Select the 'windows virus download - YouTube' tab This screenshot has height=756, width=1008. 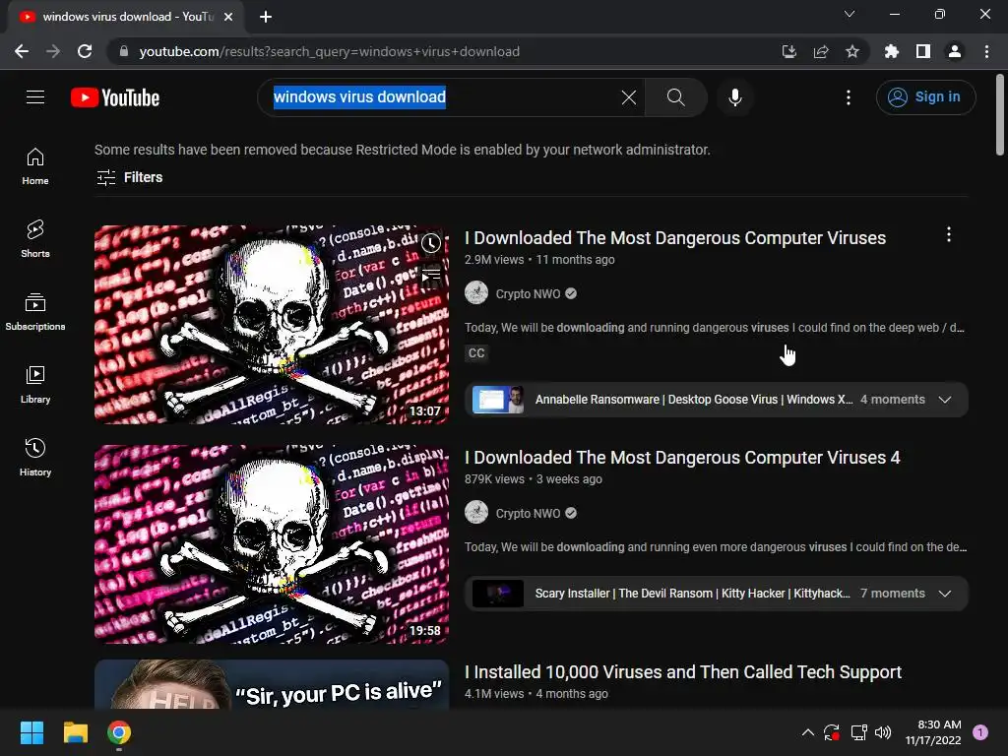[x=125, y=17]
